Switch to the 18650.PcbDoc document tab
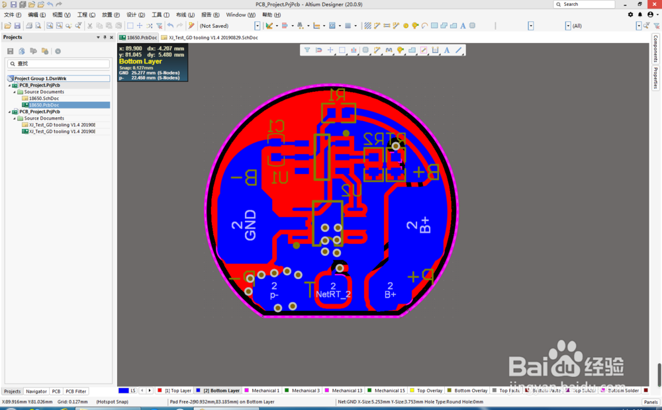Image resolution: width=662 pixels, height=410 pixels. 138,38
